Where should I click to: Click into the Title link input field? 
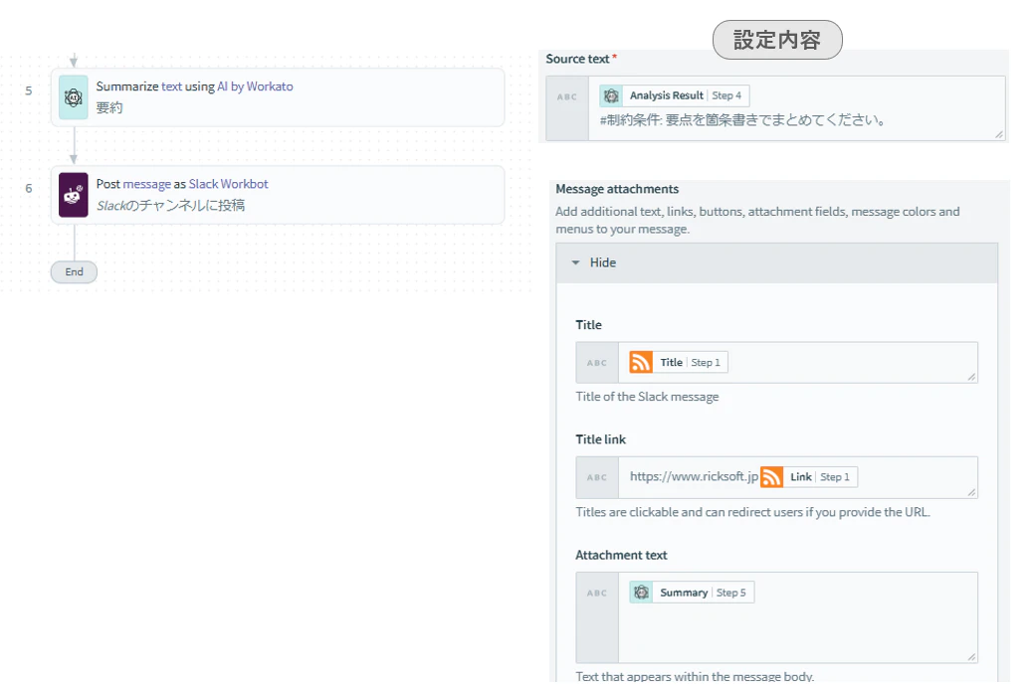click(x=798, y=477)
